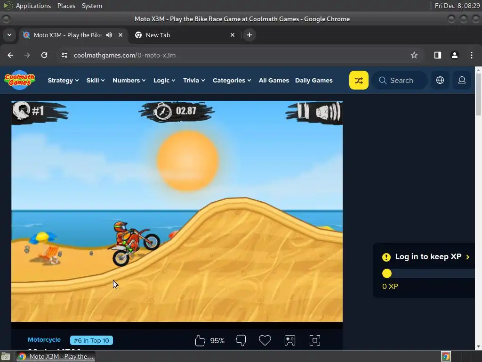
Task: Click the address bar URL
Action: [124, 56]
